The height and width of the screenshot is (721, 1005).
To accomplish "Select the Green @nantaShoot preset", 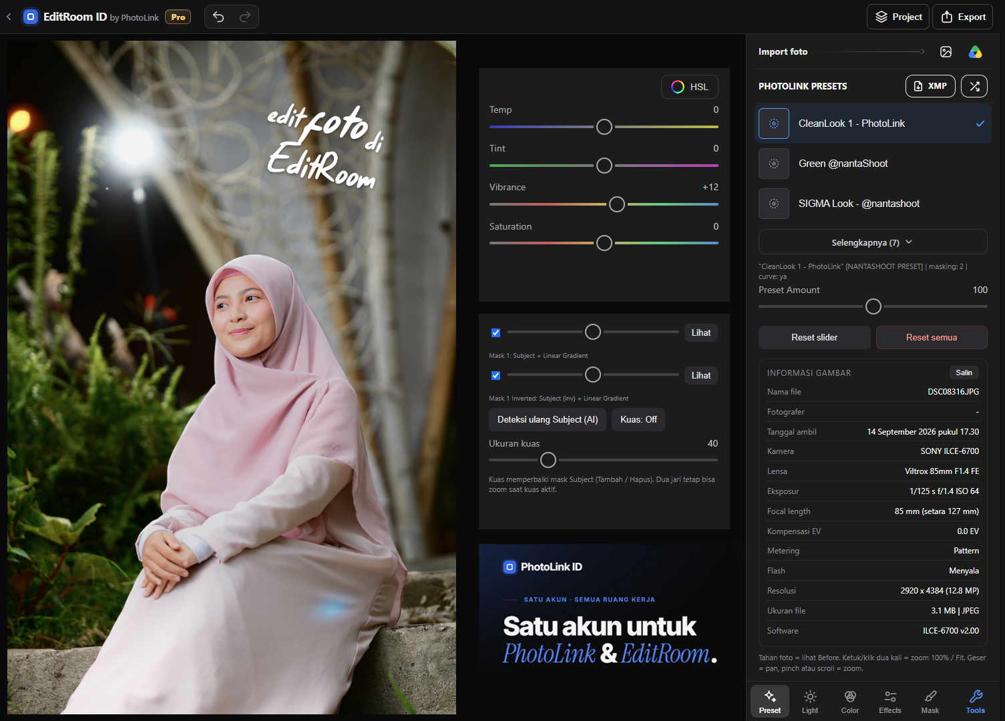I will click(873, 164).
